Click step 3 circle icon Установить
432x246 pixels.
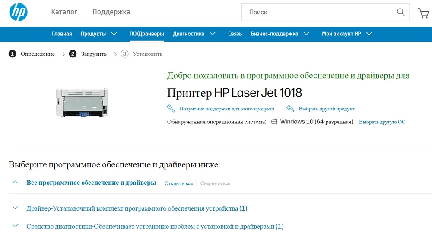(x=124, y=54)
